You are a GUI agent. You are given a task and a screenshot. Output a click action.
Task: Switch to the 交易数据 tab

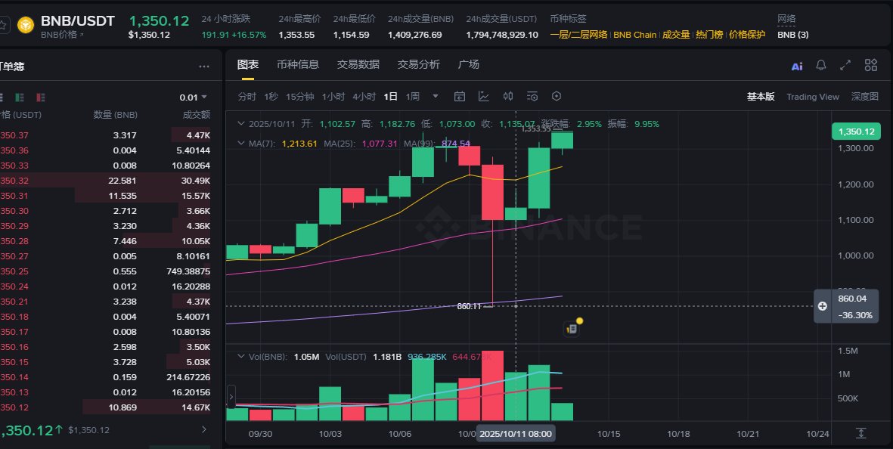click(358, 65)
